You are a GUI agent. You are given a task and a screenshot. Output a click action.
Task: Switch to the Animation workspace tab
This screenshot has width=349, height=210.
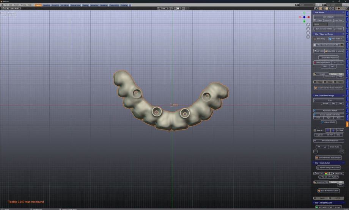(x=94, y=5)
